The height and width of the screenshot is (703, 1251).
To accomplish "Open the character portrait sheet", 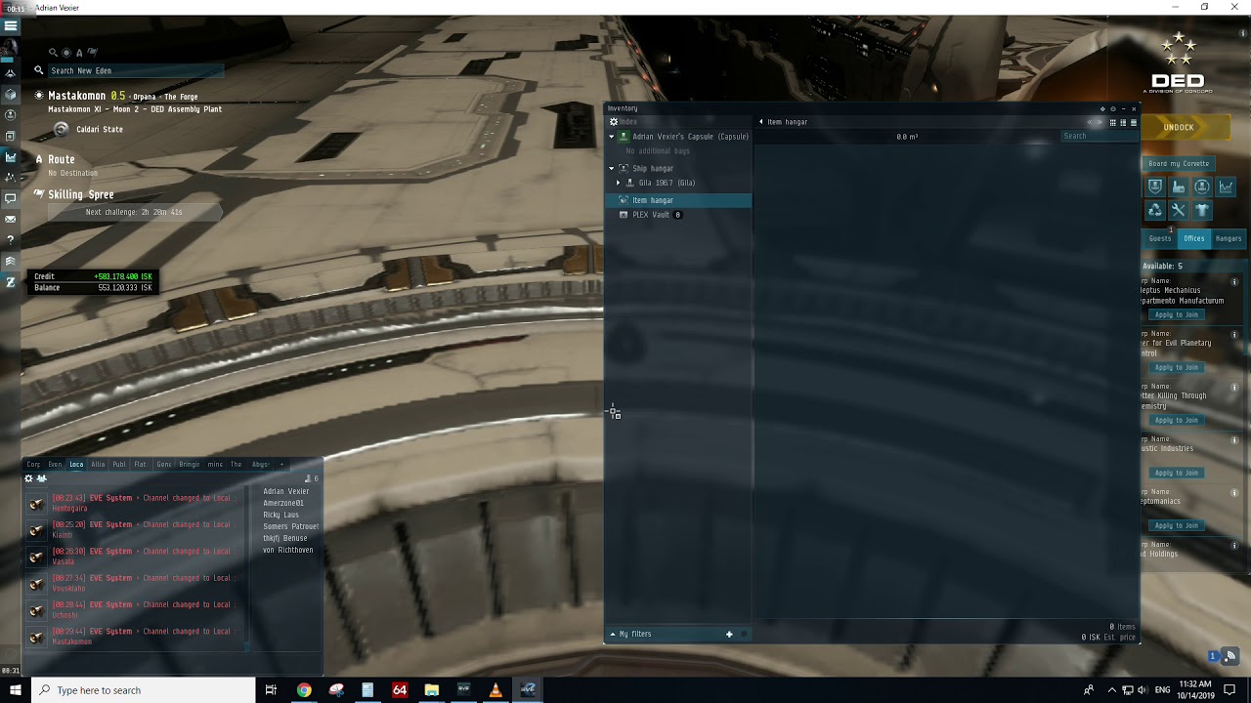I will point(11,48).
